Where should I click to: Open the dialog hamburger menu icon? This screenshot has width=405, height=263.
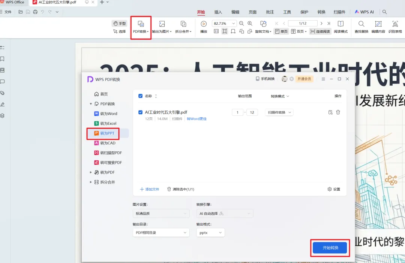[323, 79]
